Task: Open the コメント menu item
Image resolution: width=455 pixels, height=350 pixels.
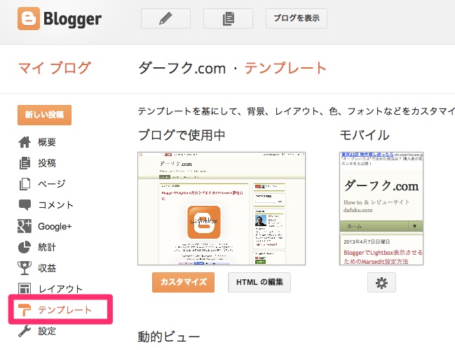Action: point(55,205)
